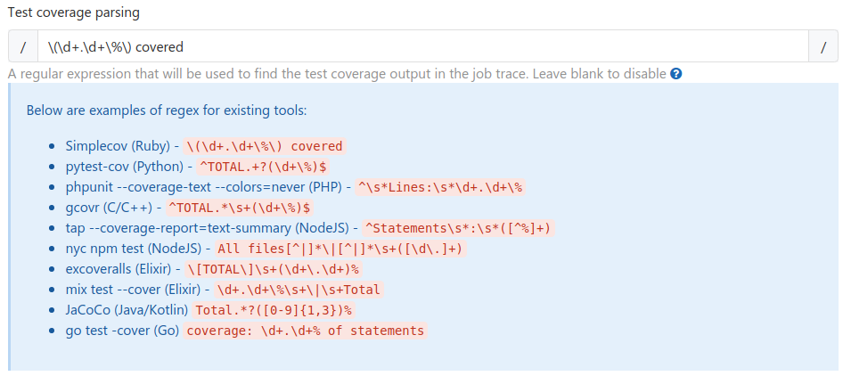Select the Simplecov (Ruby) regex example
The width and height of the screenshot is (843, 376).
point(265,146)
